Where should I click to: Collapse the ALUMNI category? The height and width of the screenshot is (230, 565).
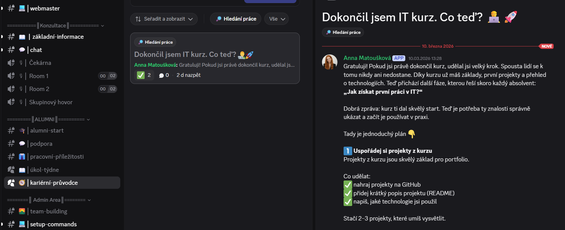click(48, 119)
